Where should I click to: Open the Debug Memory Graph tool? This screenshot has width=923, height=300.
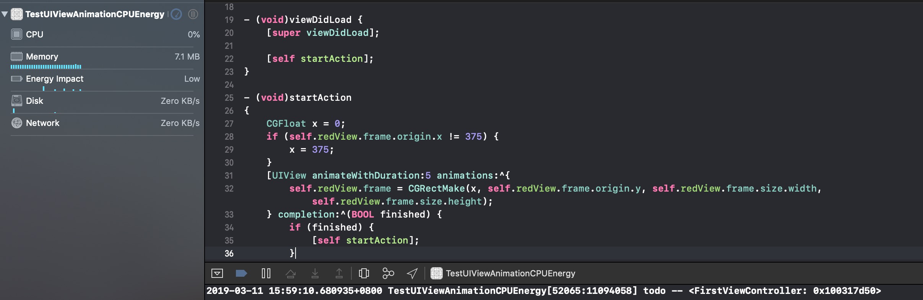coord(388,273)
